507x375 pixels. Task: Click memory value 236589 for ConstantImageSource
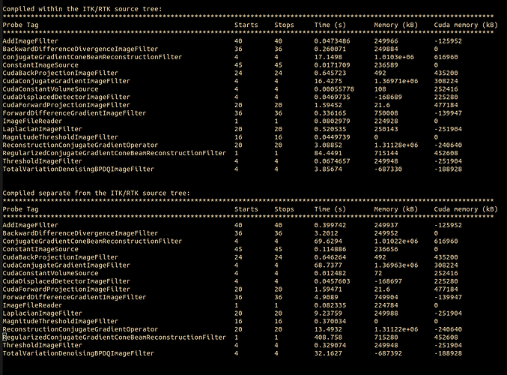386,65
